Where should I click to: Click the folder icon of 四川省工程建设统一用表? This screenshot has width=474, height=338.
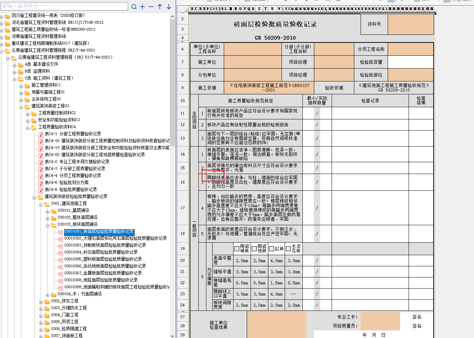click(x=7, y=16)
